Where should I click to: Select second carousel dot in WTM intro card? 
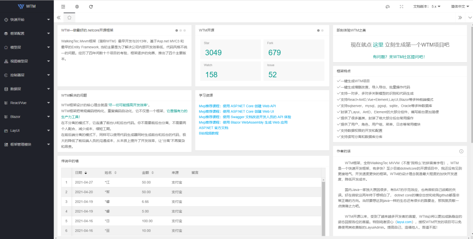pos(181,31)
